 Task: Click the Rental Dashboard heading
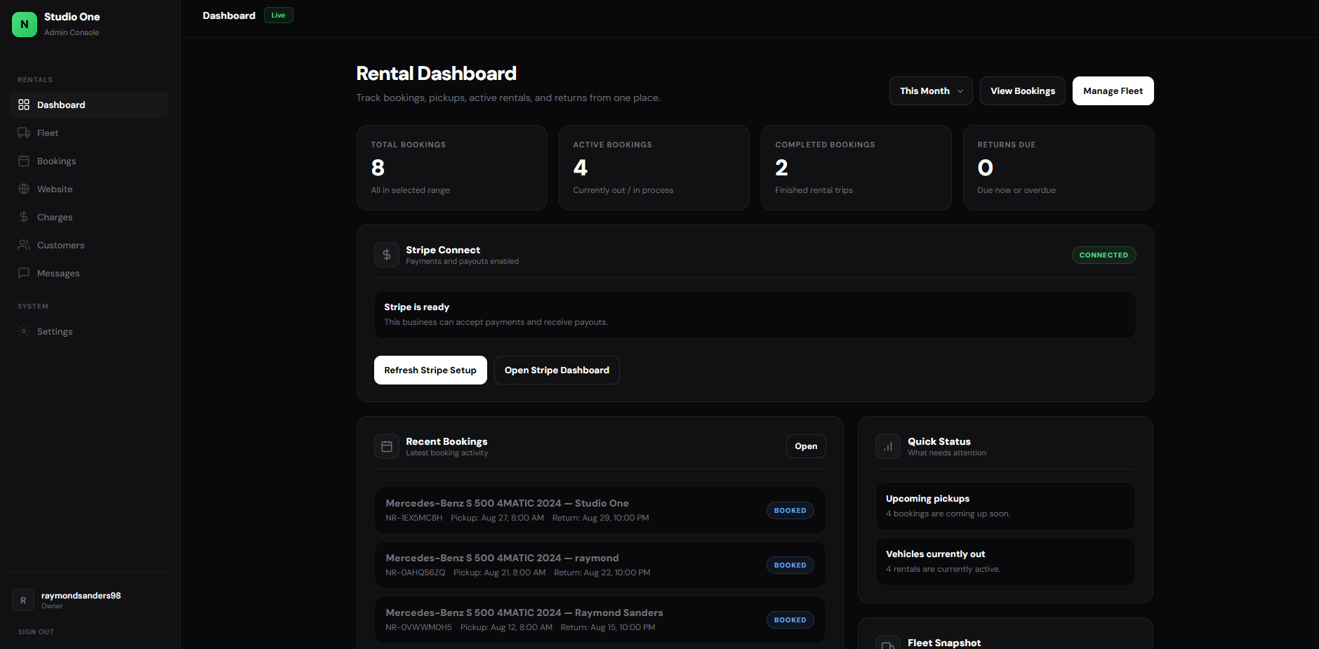437,74
